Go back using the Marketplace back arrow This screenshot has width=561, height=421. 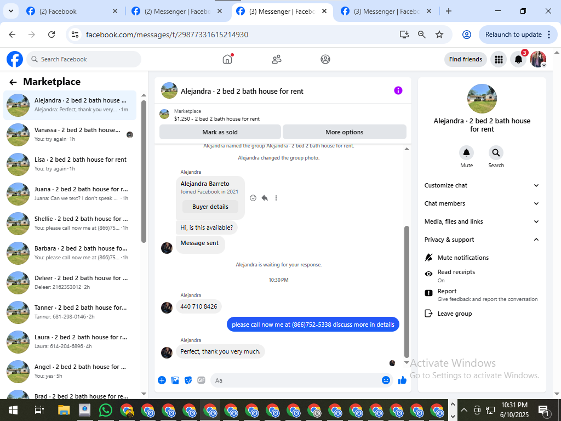(x=13, y=82)
